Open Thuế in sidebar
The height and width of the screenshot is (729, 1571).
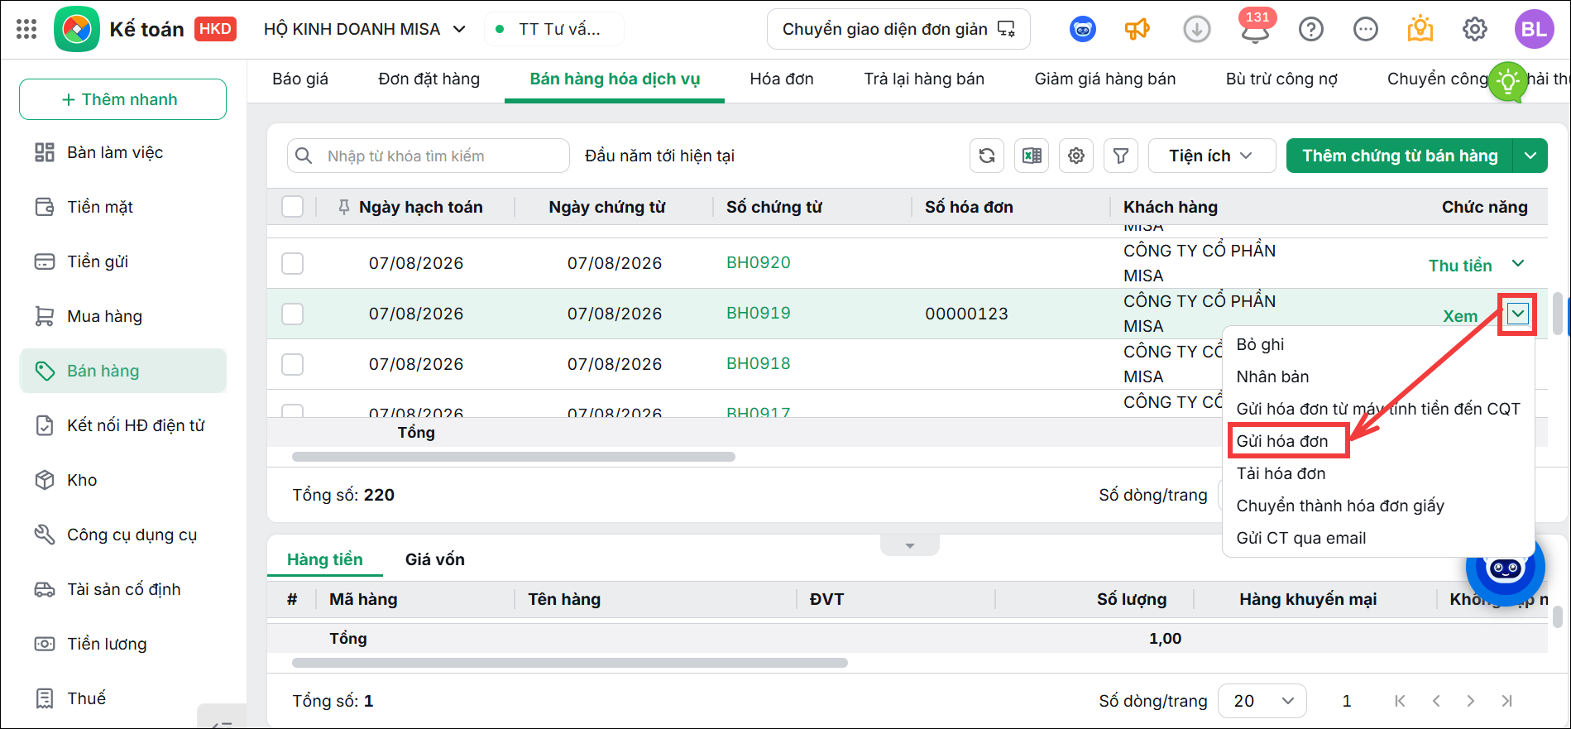(122, 698)
